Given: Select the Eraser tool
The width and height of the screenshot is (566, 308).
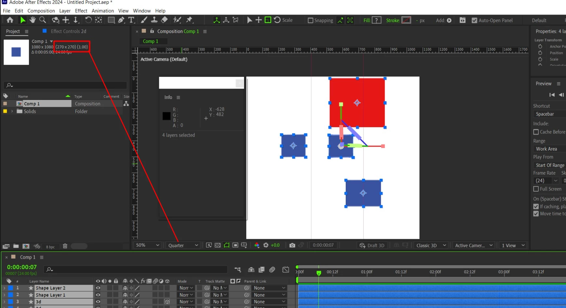Looking at the screenshot, I should pos(164,20).
